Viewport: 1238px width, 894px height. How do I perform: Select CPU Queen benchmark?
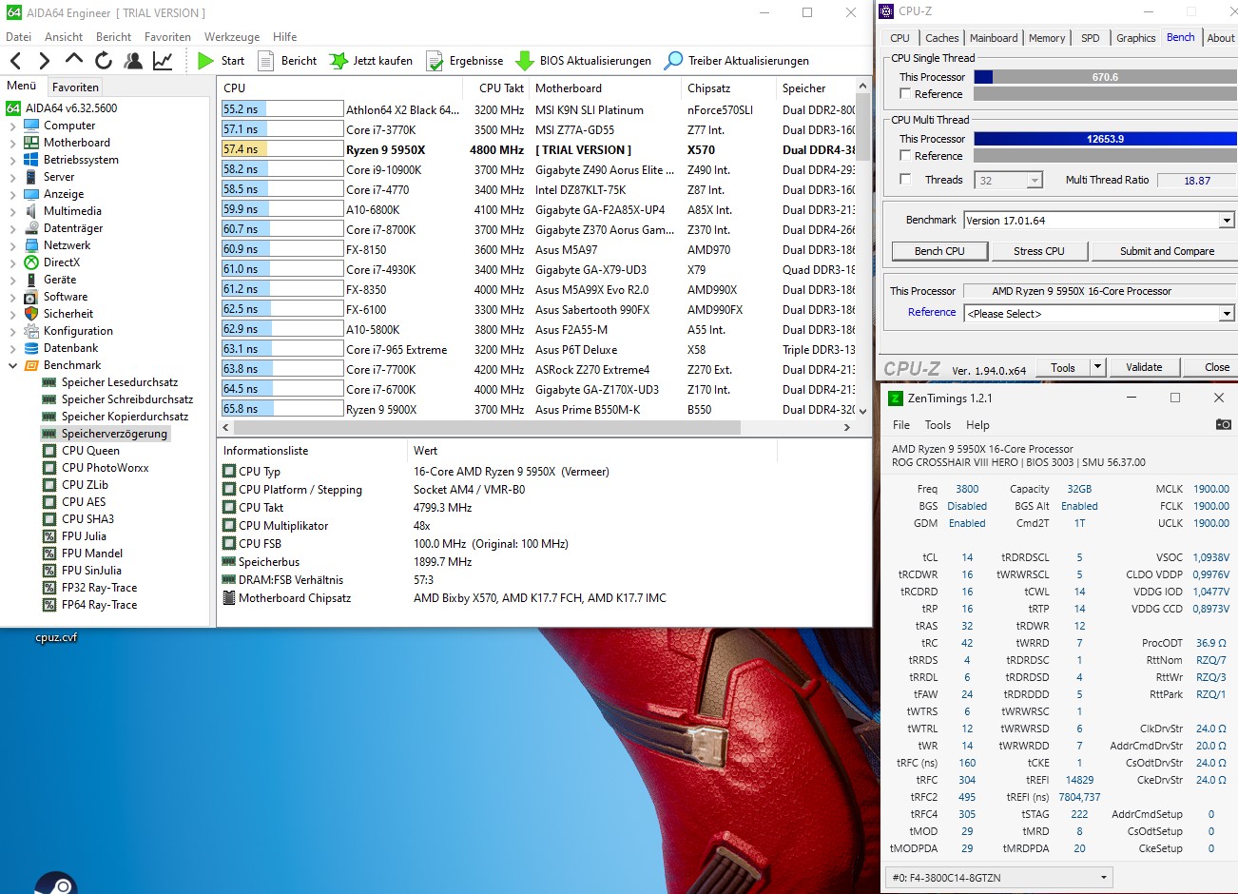[90, 451]
